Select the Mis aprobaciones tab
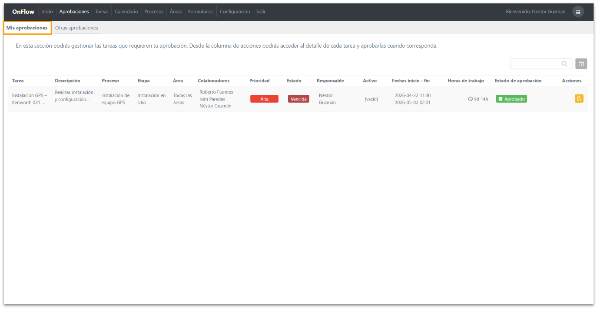The image size is (597, 309). [x=27, y=28]
